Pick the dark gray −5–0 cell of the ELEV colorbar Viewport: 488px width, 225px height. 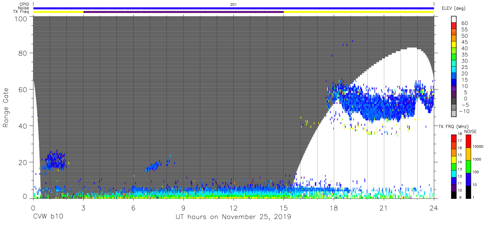pyautogui.click(x=455, y=101)
